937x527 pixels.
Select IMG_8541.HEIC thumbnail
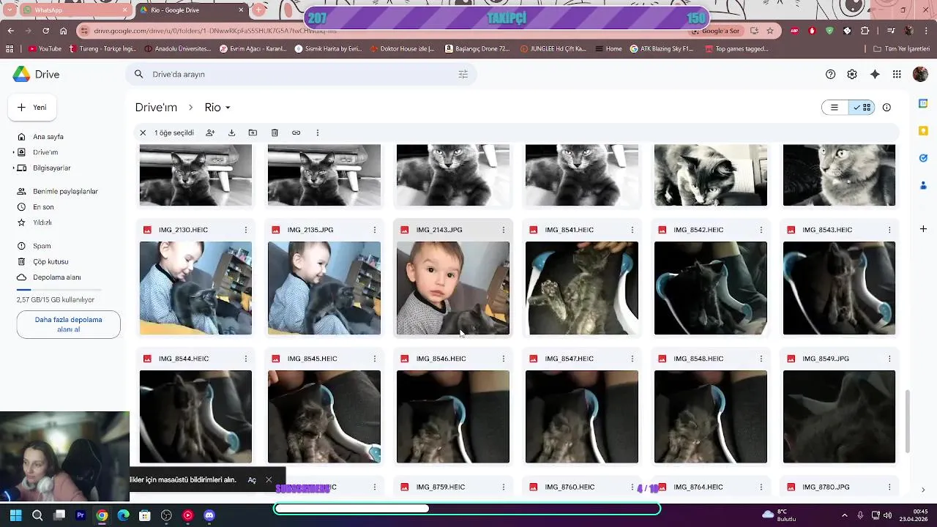(x=582, y=288)
